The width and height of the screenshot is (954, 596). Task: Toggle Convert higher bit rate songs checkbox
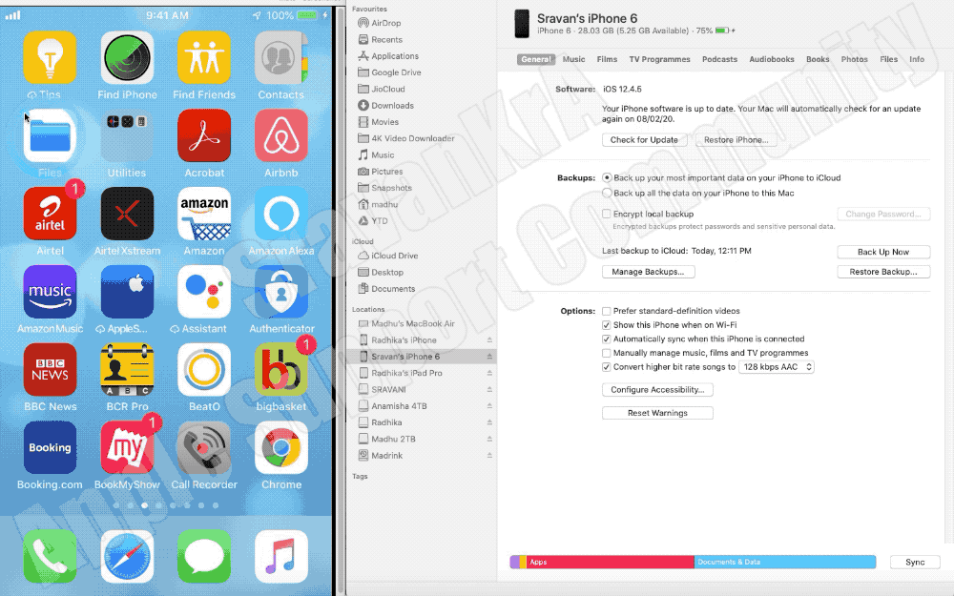click(x=607, y=367)
